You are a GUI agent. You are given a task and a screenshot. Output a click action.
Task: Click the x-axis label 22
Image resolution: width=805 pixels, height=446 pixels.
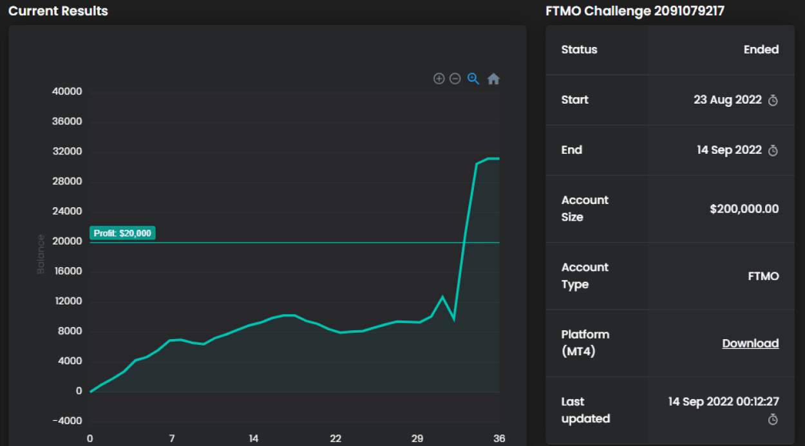pos(336,438)
